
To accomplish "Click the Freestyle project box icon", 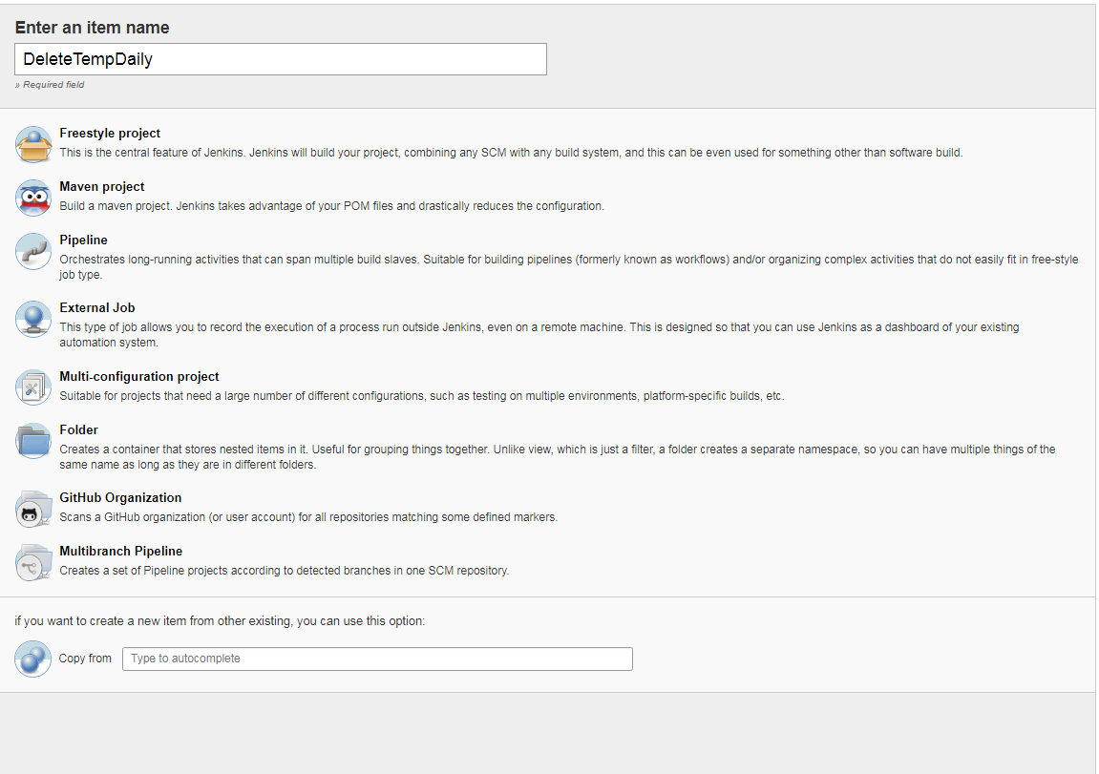I will (33, 144).
